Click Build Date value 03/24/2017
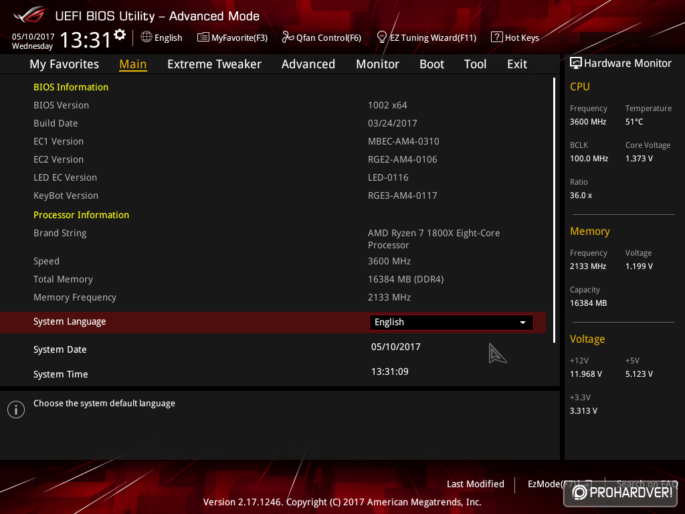This screenshot has height=514, width=685. point(392,123)
